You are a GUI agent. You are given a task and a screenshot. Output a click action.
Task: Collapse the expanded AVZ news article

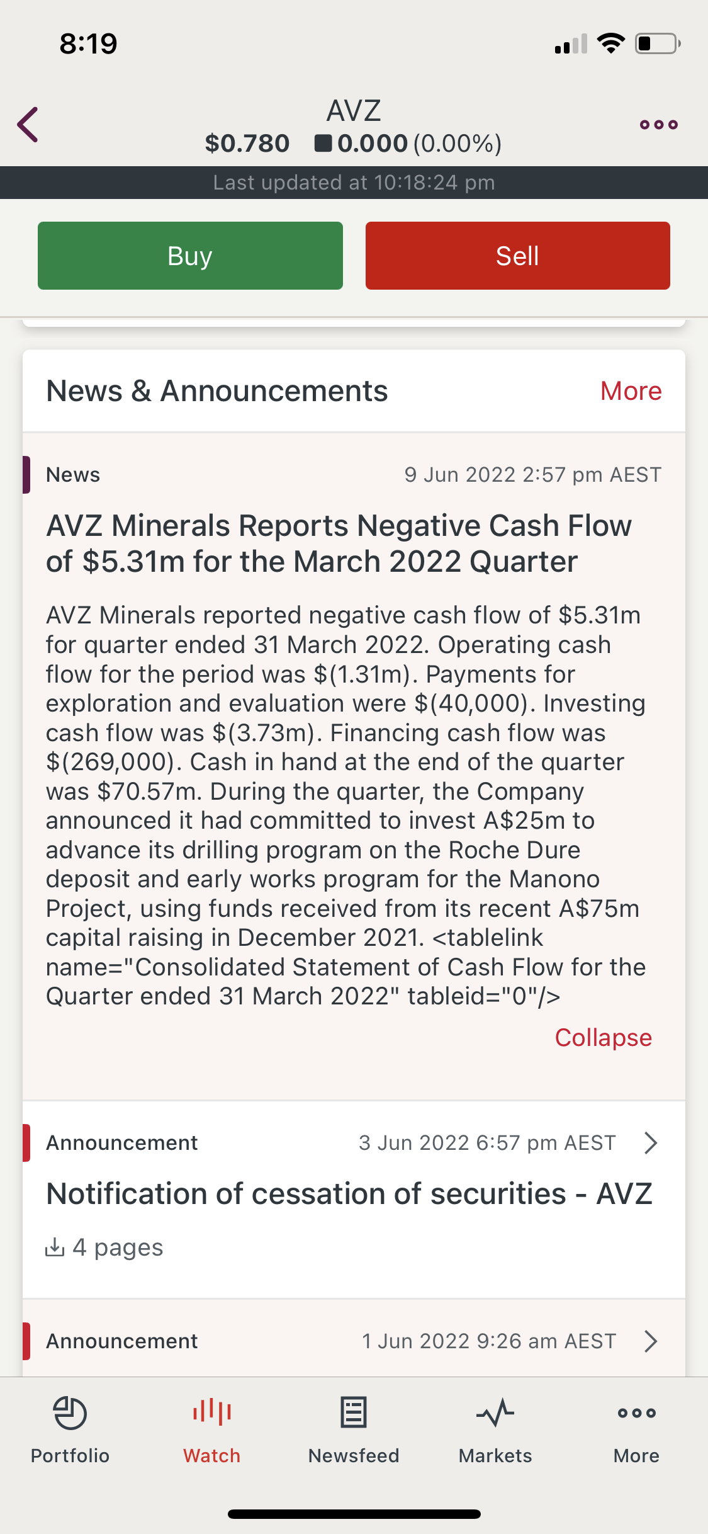[603, 1038]
